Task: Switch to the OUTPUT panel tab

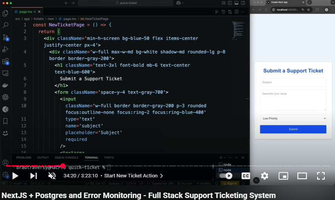Action: click(43, 158)
